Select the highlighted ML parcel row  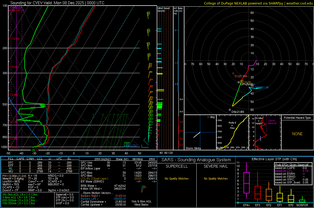tap(40, 168)
